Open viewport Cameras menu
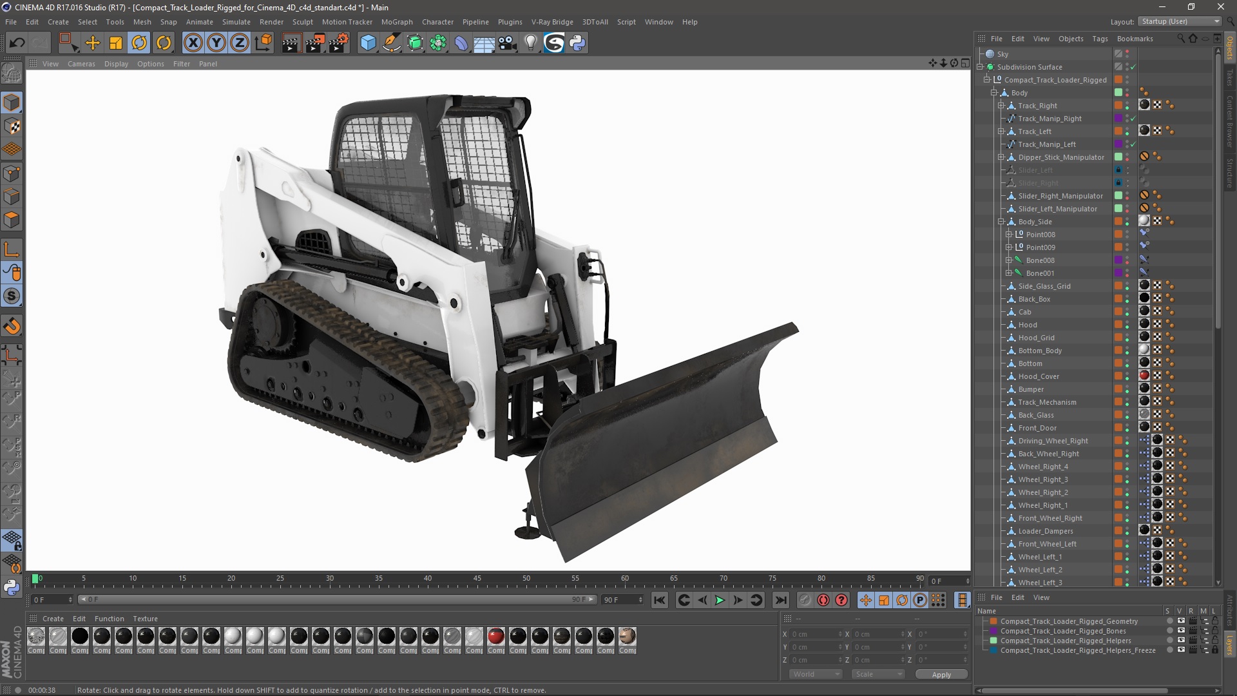1237x696 pixels. tap(81, 64)
